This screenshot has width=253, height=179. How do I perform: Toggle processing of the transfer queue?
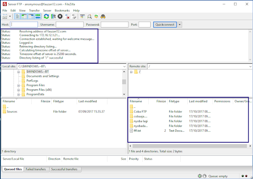[53, 17]
